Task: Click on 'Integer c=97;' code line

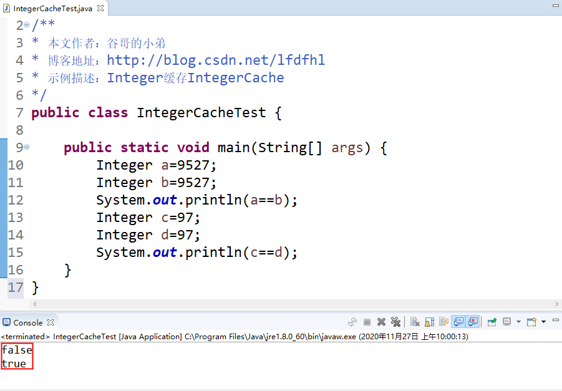Action: (x=148, y=218)
